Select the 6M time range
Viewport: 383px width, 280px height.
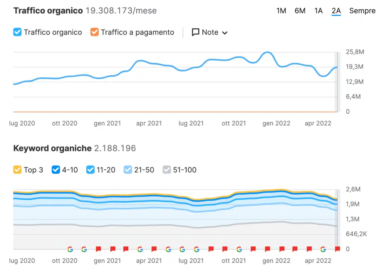[x=300, y=11]
